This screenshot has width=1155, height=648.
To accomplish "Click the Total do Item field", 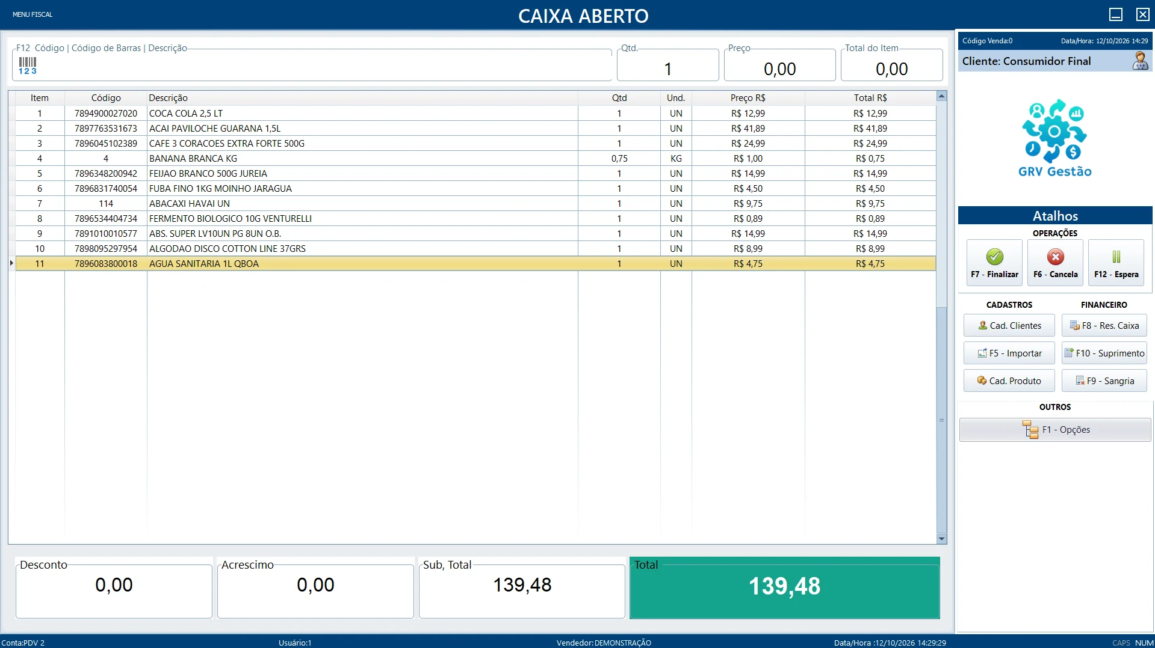I will pos(891,65).
